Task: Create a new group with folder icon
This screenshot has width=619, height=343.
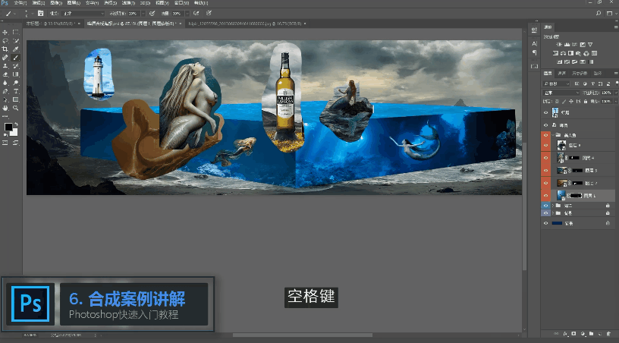Action: click(x=591, y=334)
